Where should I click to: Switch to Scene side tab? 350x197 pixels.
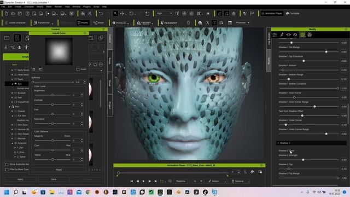(x=110, y=61)
